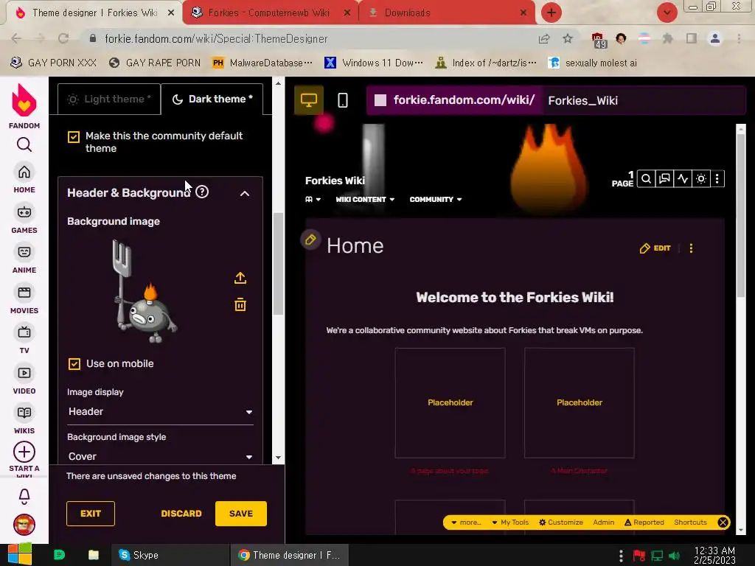The height and width of the screenshot is (566, 755).
Task: Open the Chrome tab search dropdown
Action: click(x=667, y=13)
